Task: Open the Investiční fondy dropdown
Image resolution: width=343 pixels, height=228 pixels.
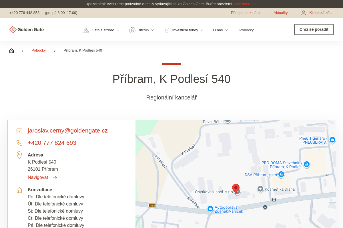Action: pos(184,30)
